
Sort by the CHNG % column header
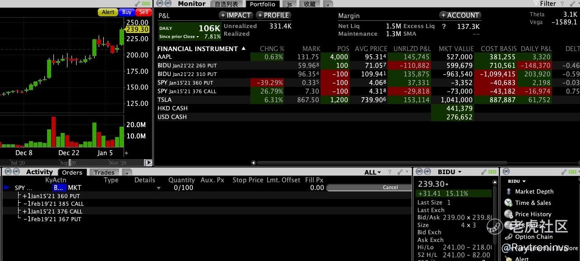(x=272, y=48)
